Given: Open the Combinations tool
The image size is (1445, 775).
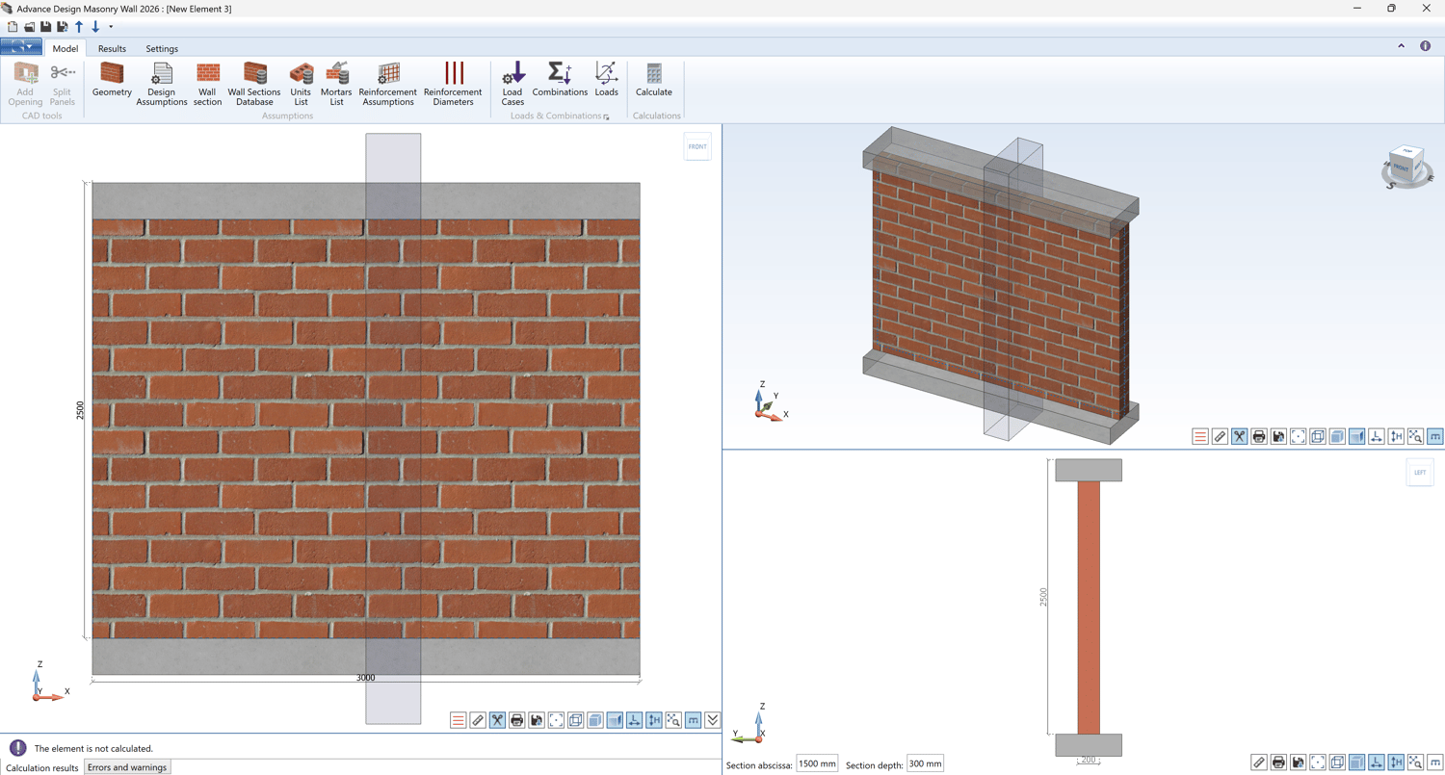Looking at the screenshot, I should coord(560,80).
